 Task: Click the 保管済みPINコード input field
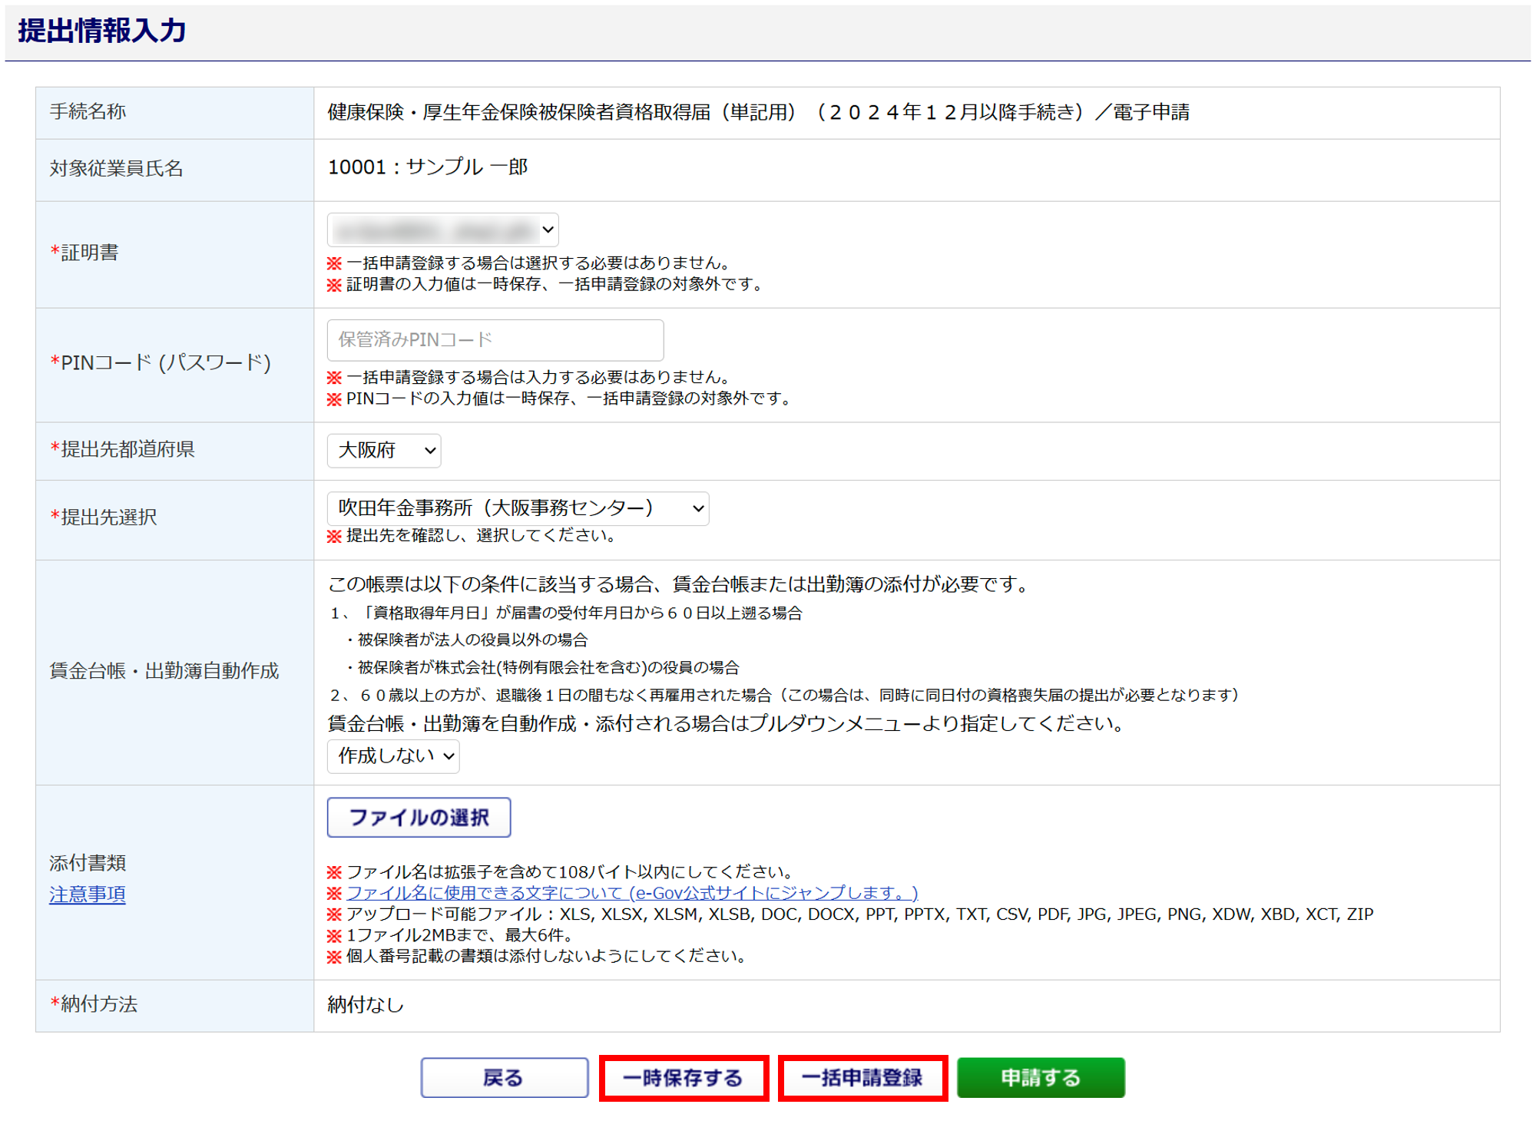[x=495, y=340]
